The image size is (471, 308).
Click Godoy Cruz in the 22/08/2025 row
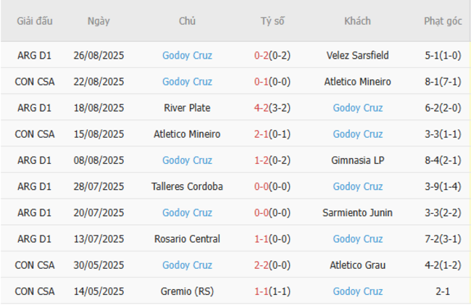pyautogui.click(x=187, y=82)
